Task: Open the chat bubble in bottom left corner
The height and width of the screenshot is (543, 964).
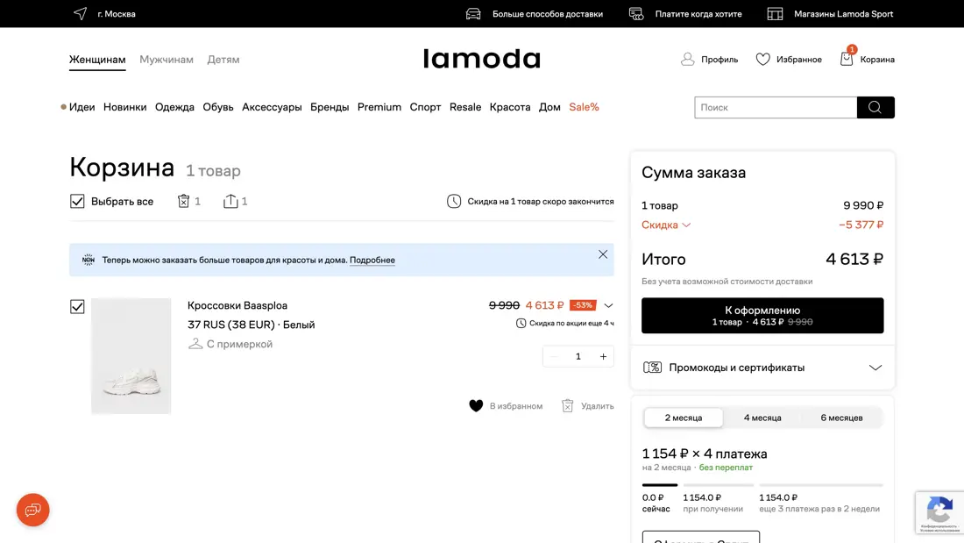Action: coord(32,510)
